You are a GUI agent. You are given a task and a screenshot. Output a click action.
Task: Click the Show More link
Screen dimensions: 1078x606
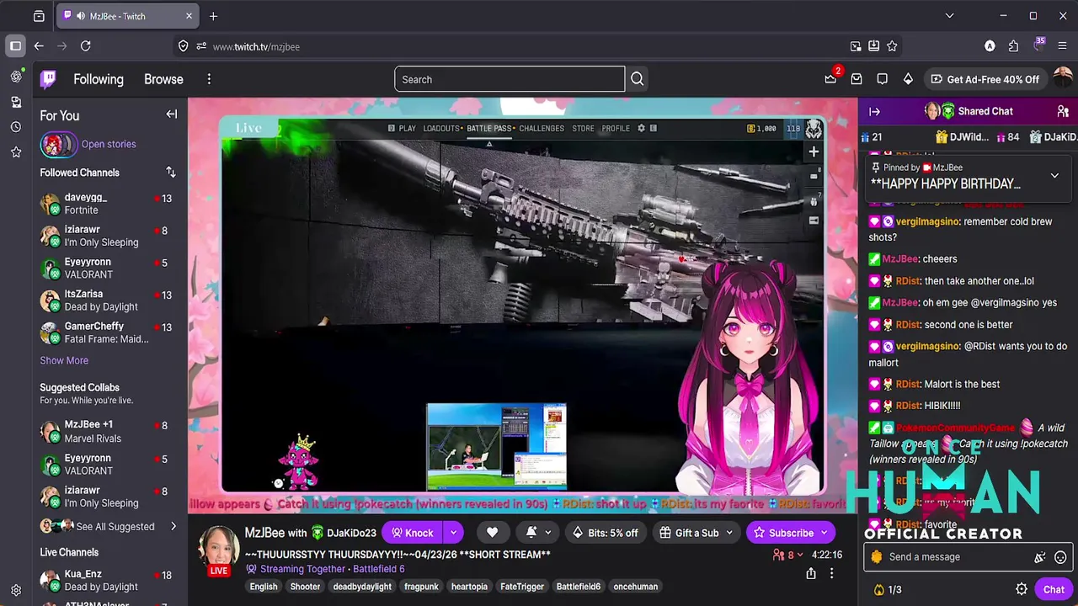pyautogui.click(x=64, y=360)
